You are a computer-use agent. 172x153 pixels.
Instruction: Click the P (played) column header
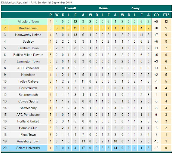(51, 15)
